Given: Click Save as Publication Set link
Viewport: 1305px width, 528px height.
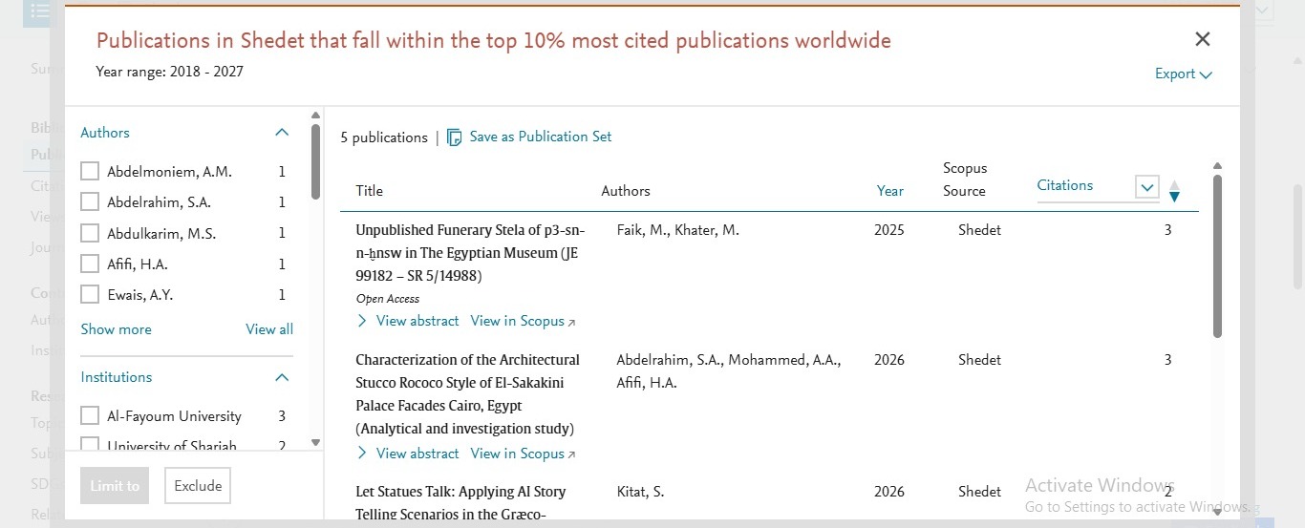Looking at the screenshot, I should coord(541,137).
